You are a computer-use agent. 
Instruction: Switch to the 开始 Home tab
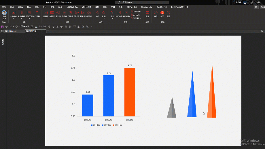tap(12, 7)
